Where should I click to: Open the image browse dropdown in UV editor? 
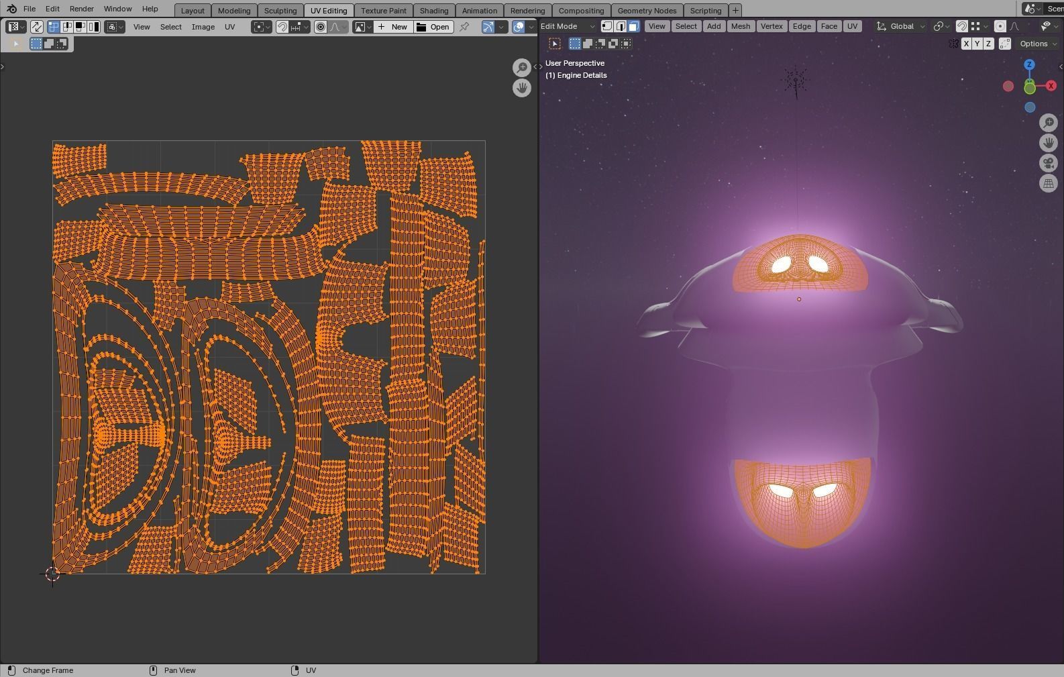click(363, 27)
